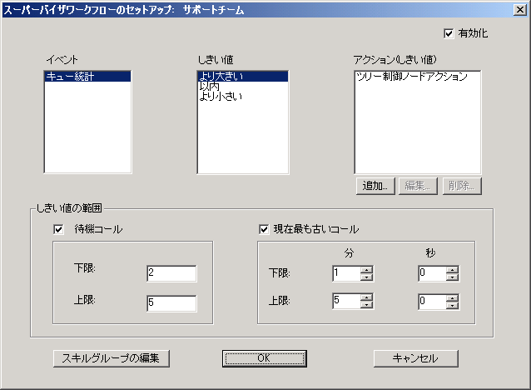Increase the 下限 seconds value
Viewport: 531px width, 390px height.
coord(453,270)
